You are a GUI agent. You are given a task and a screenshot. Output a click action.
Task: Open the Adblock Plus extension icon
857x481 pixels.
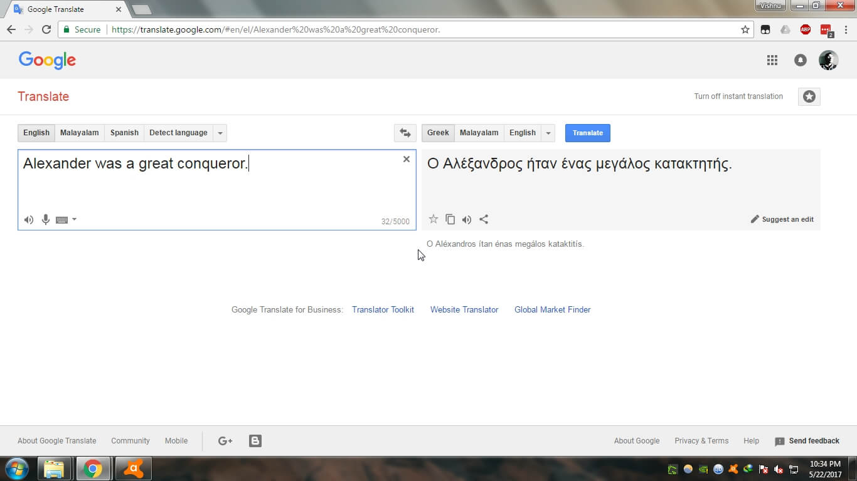point(806,29)
